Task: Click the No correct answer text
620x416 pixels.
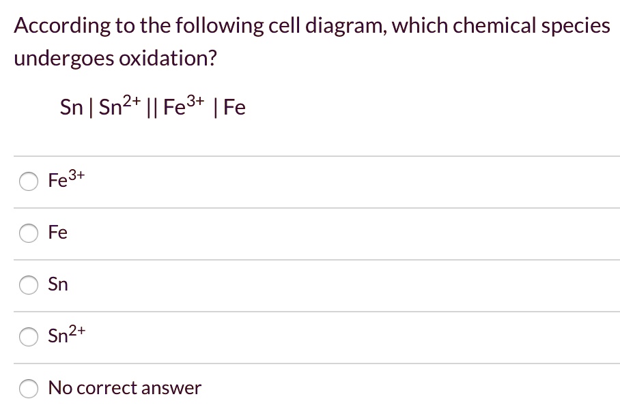Action: (124, 388)
